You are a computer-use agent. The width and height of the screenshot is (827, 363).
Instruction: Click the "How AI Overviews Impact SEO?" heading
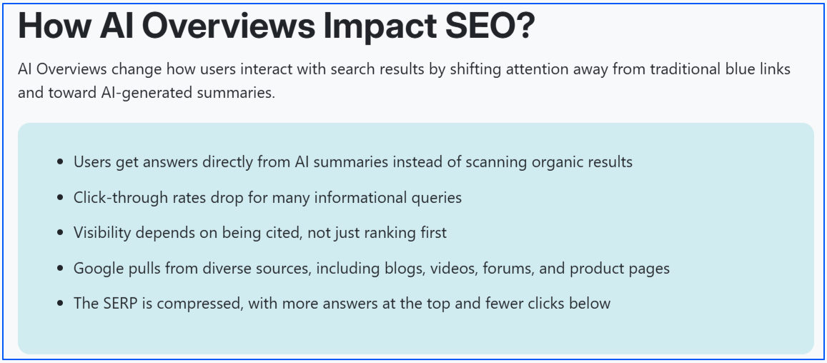point(276,26)
